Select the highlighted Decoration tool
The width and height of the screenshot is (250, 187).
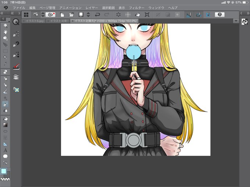pyautogui.click(x=6, y=104)
